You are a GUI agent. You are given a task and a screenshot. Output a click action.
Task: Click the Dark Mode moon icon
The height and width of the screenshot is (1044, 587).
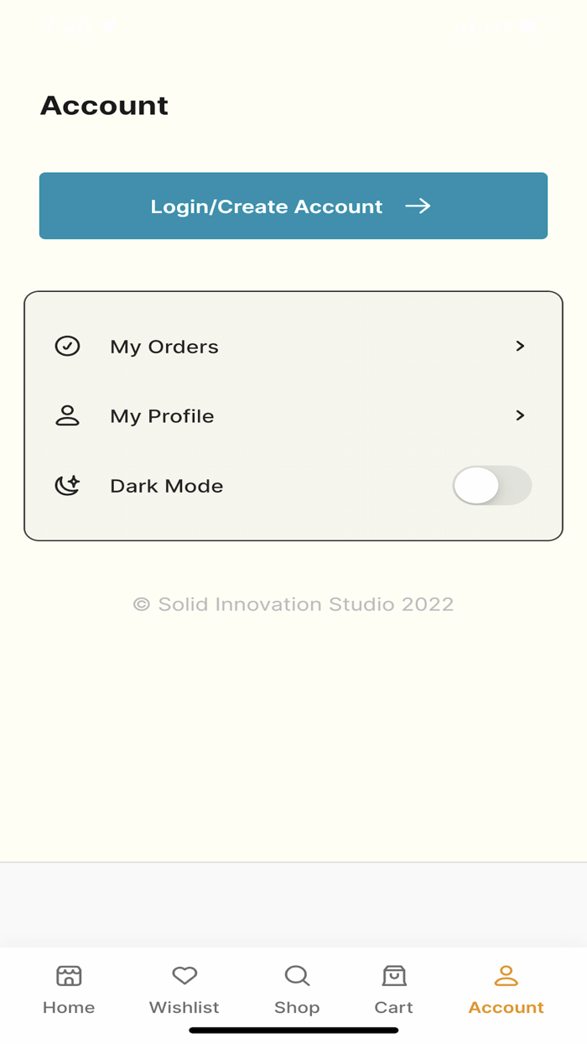pos(67,485)
